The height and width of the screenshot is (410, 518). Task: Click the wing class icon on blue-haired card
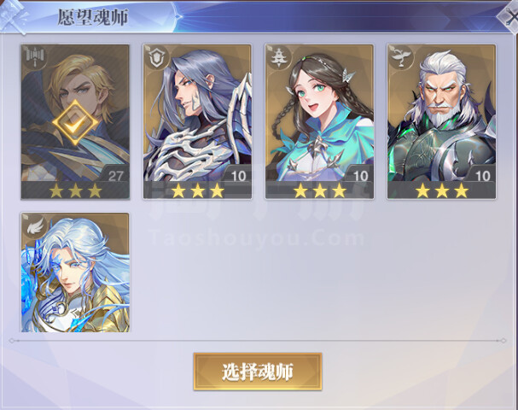[34, 225]
